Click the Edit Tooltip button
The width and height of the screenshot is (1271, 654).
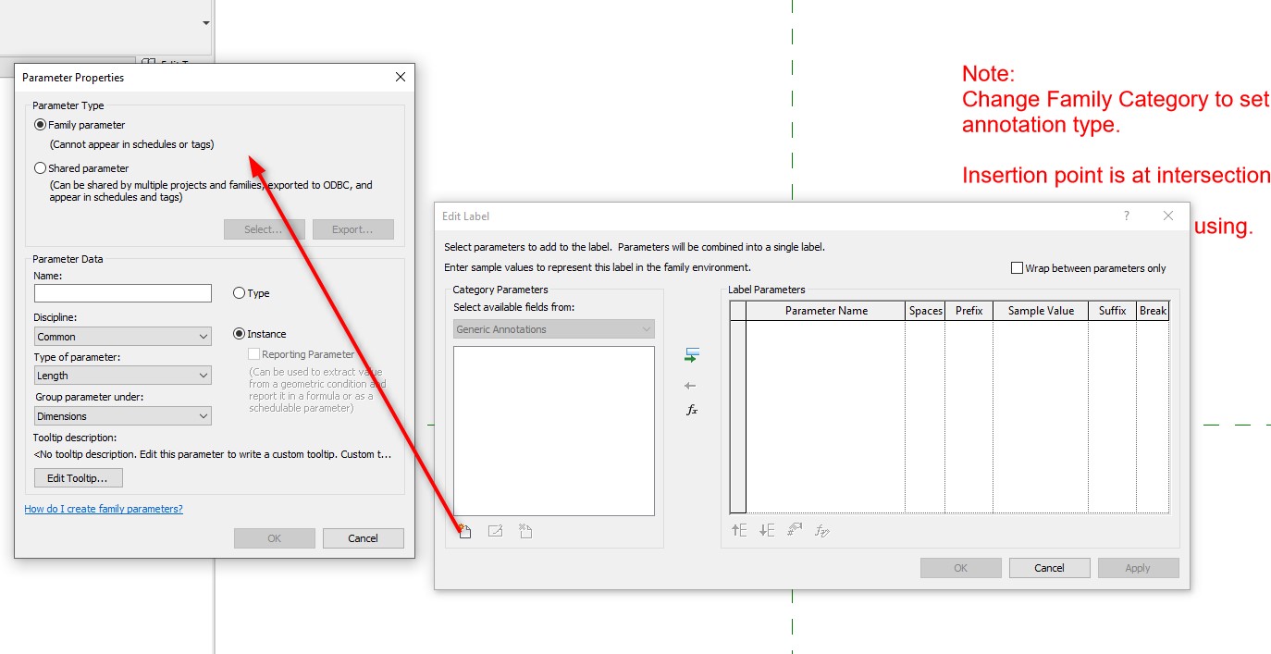[x=79, y=478]
